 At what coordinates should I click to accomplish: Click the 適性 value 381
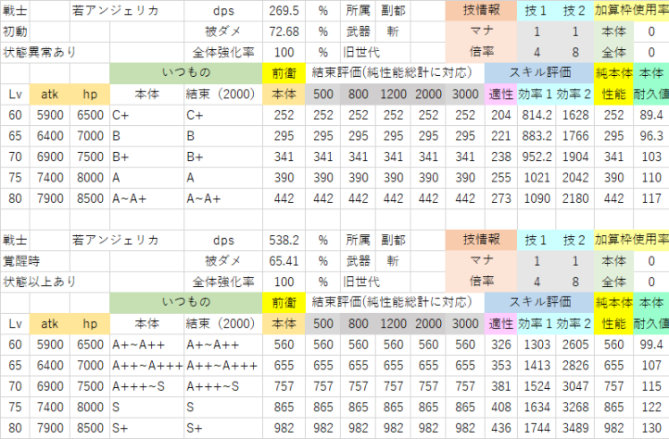(x=501, y=386)
